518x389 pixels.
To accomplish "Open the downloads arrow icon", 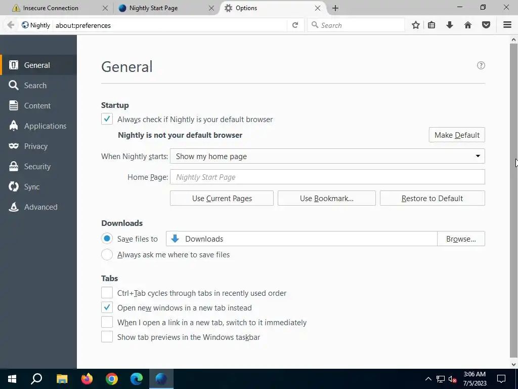I will (449, 25).
